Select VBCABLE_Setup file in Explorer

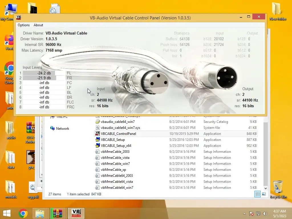pyautogui.click(x=176, y=140)
